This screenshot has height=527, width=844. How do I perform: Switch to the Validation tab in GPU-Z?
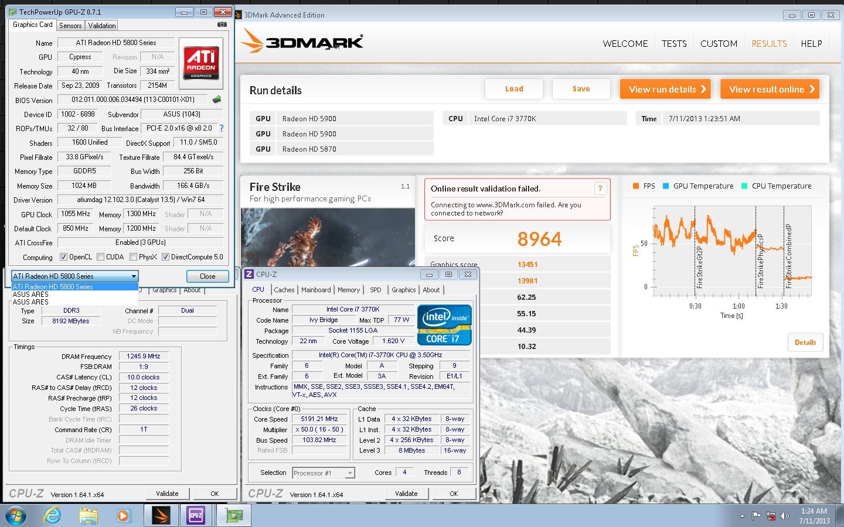point(102,25)
